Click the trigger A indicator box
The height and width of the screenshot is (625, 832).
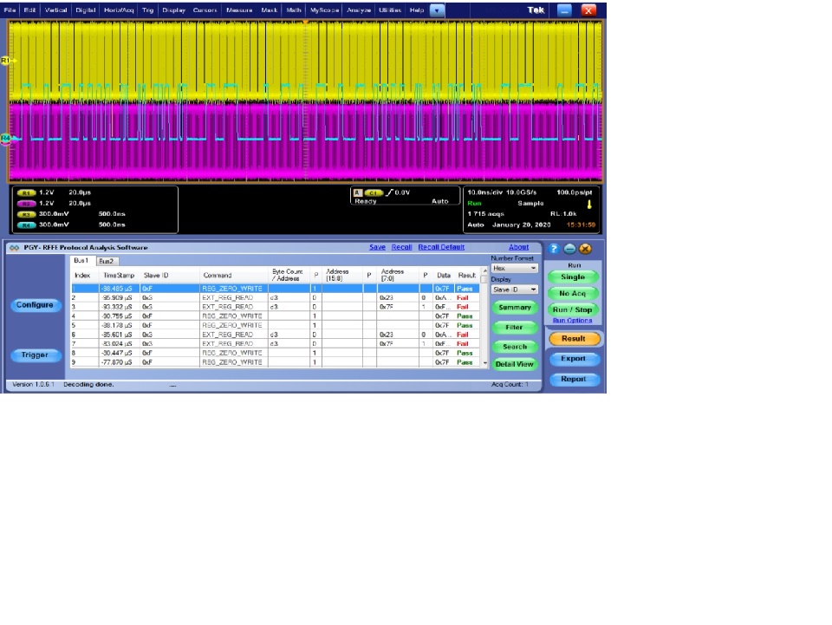(x=358, y=192)
